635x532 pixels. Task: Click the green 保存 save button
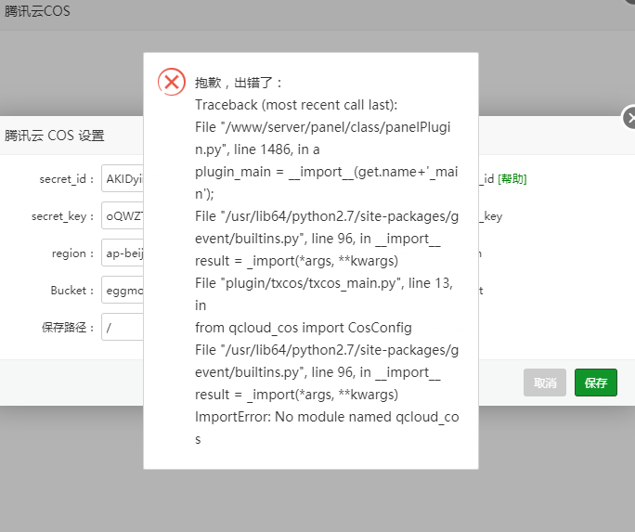point(596,383)
